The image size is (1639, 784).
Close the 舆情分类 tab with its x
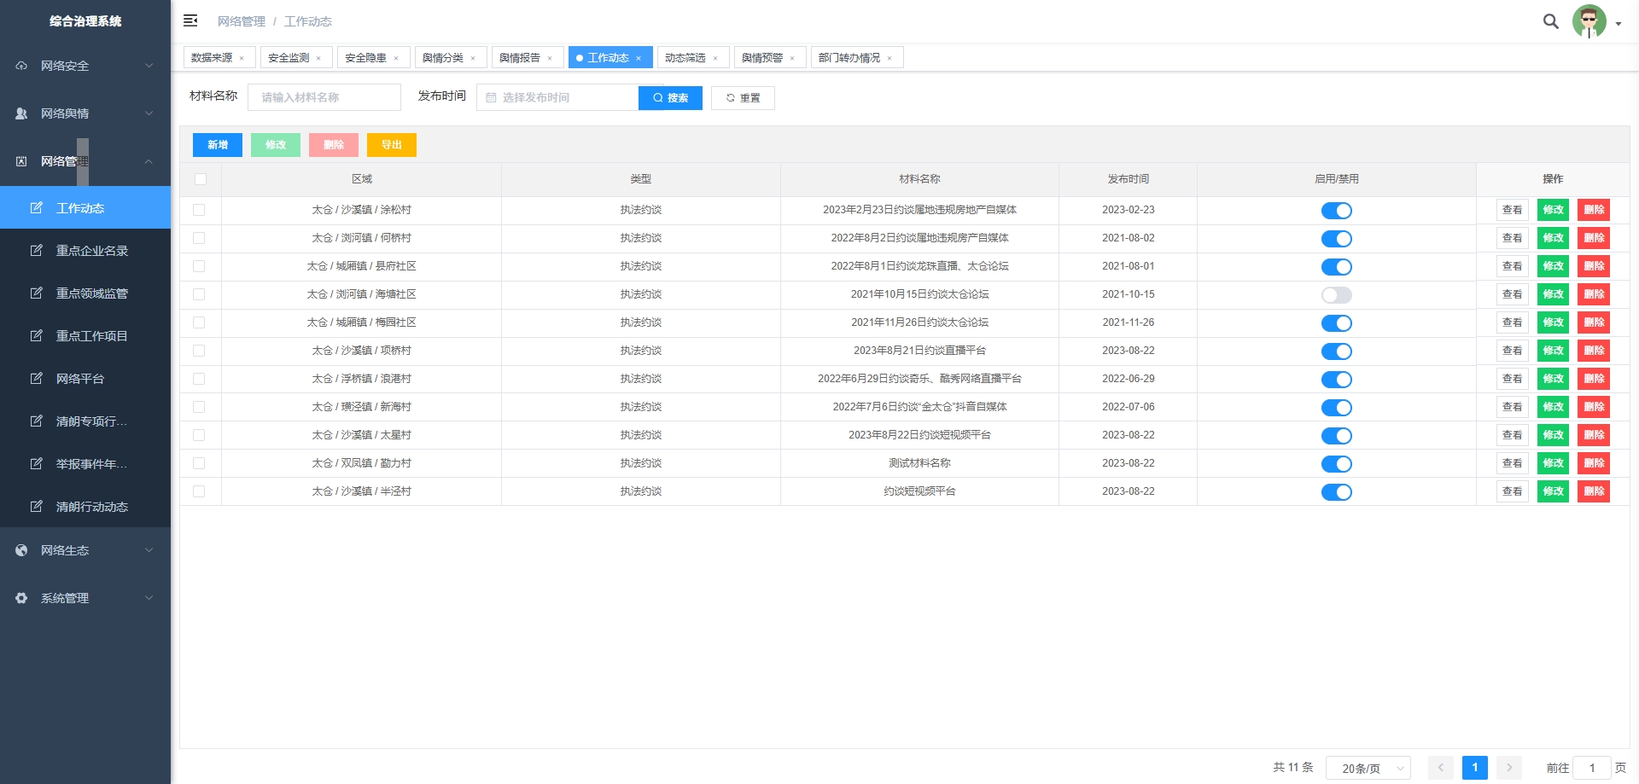pos(473,58)
